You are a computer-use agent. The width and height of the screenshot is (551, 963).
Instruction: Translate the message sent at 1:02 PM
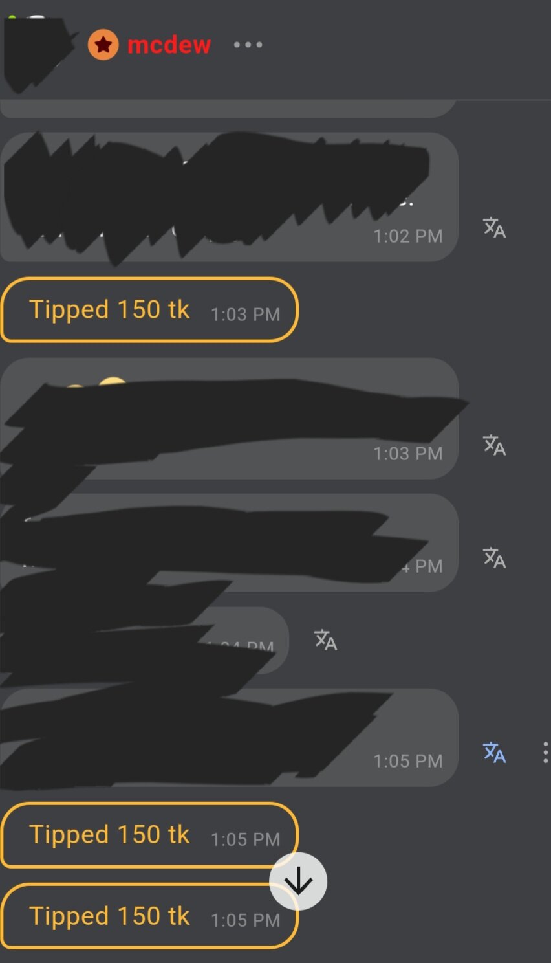tap(494, 228)
